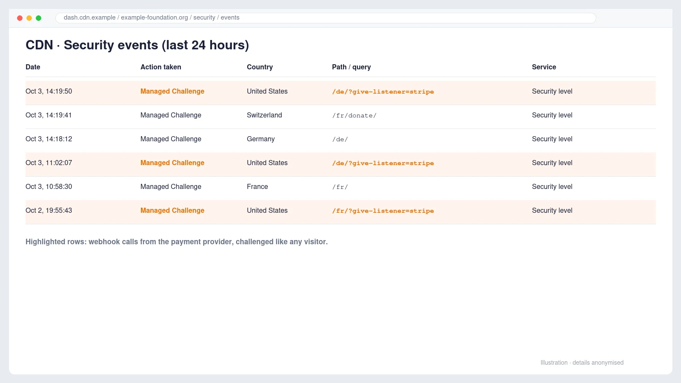The height and width of the screenshot is (383, 681).
Task: Click the Date column header
Action: coord(33,67)
